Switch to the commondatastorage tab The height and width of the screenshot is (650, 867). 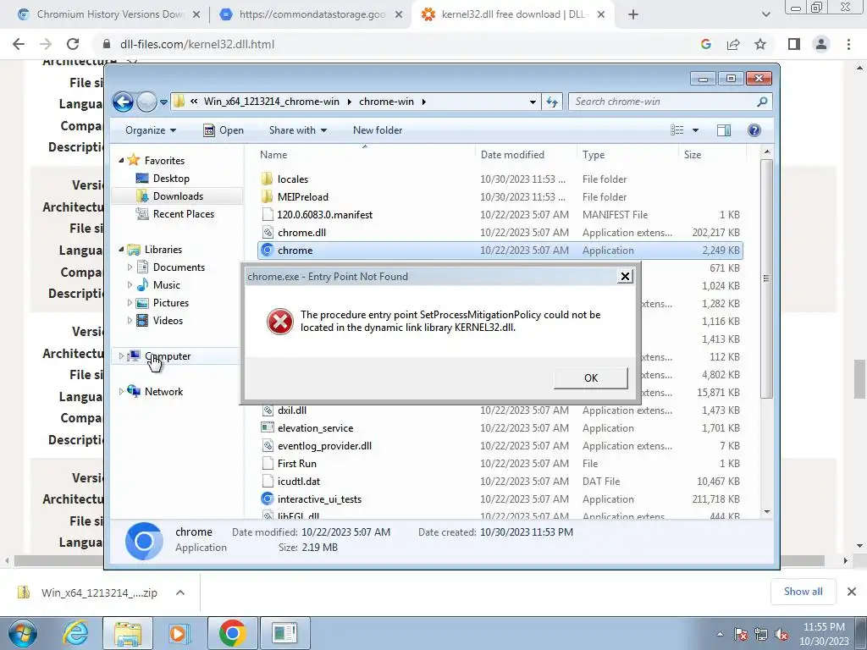click(x=312, y=14)
